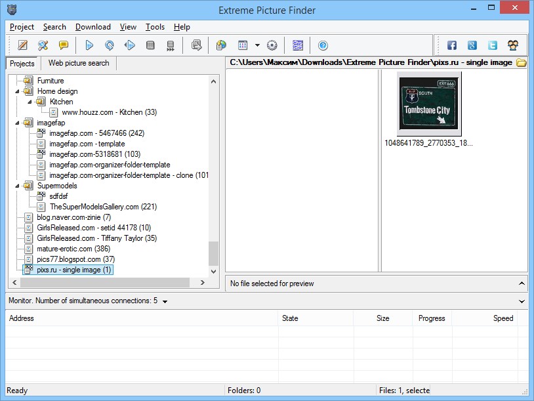Click the sdfdsf project icon
Screen dimensions: 534x401
tap(41, 196)
